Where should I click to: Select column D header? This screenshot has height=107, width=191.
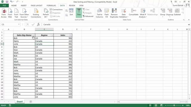click(x=63, y=29)
